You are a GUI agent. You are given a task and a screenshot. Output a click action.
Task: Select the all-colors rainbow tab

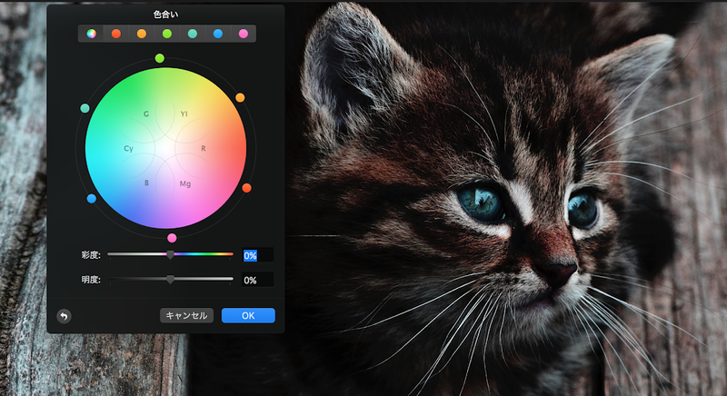coord(91,34)
